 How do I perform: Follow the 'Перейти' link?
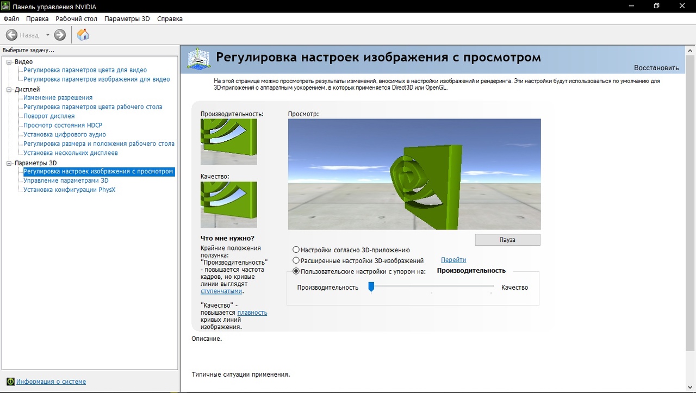pos(453,260)
